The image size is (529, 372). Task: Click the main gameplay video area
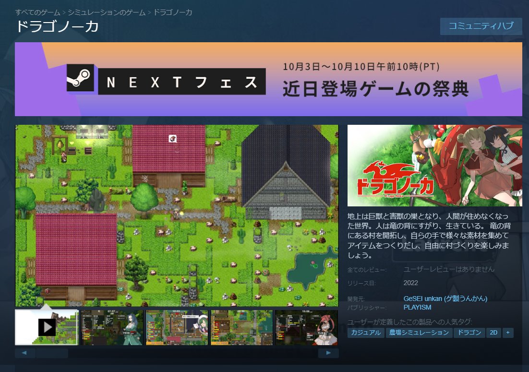(177, 216)
